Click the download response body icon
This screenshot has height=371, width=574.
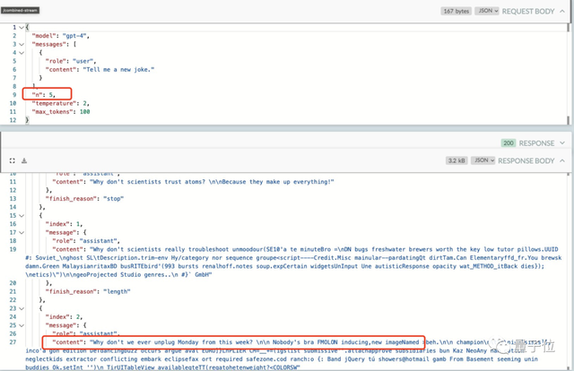24,160
